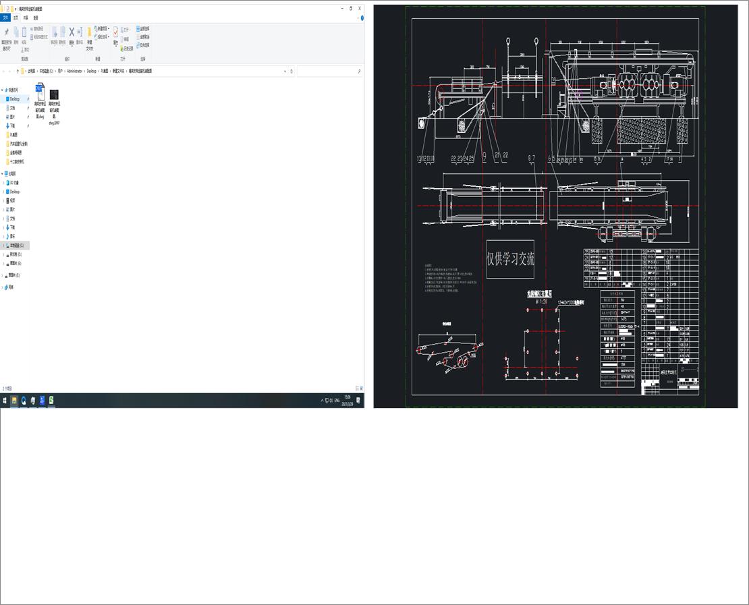
Task: Select Local Disk (C:) in the navigation pane
Action: click(x=16, y=246)
